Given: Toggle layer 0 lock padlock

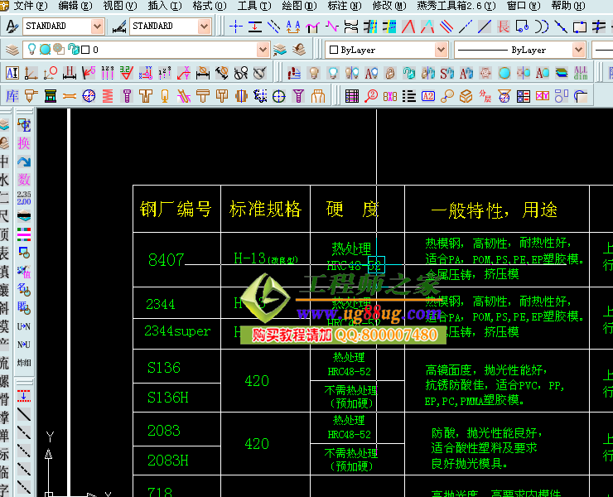Looking at the screenshot, I should [73, 49].
